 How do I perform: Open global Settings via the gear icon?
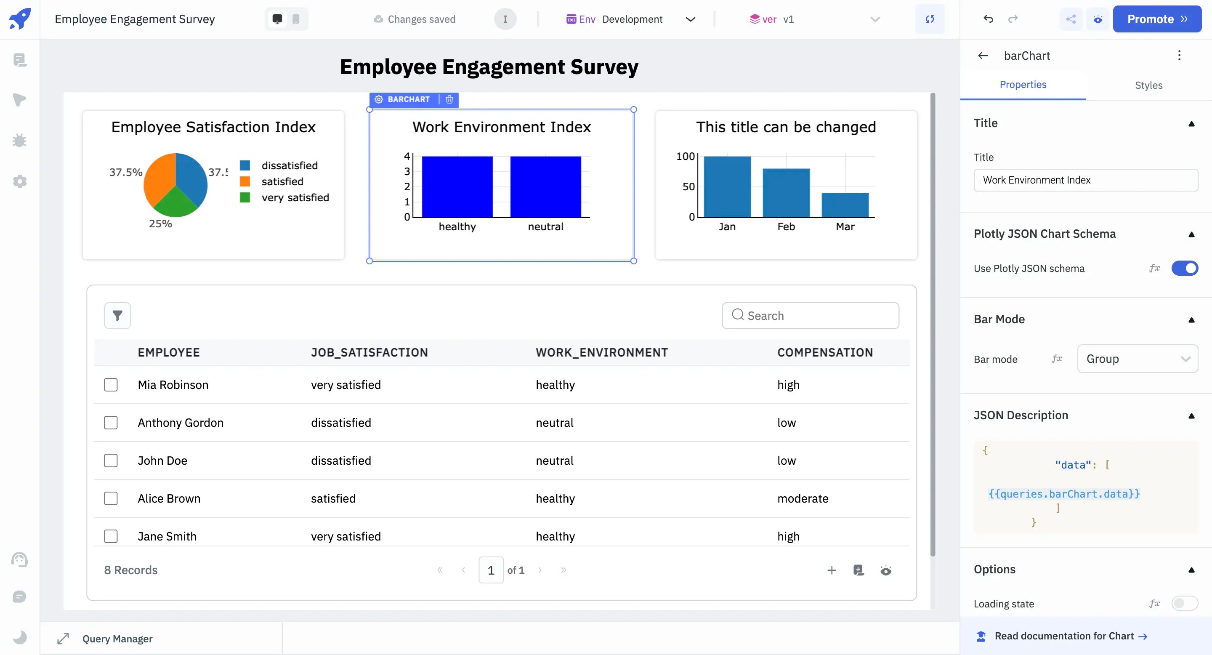click(20, 181)
